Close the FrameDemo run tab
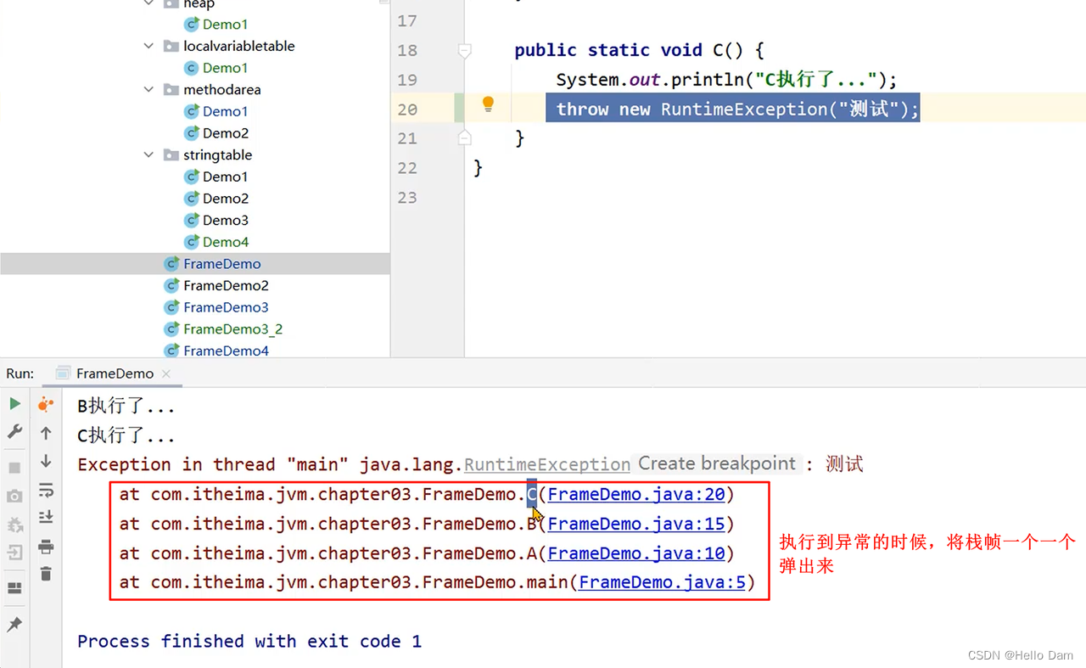Viewport: 1086px width, 668px height. coord(166,373)
